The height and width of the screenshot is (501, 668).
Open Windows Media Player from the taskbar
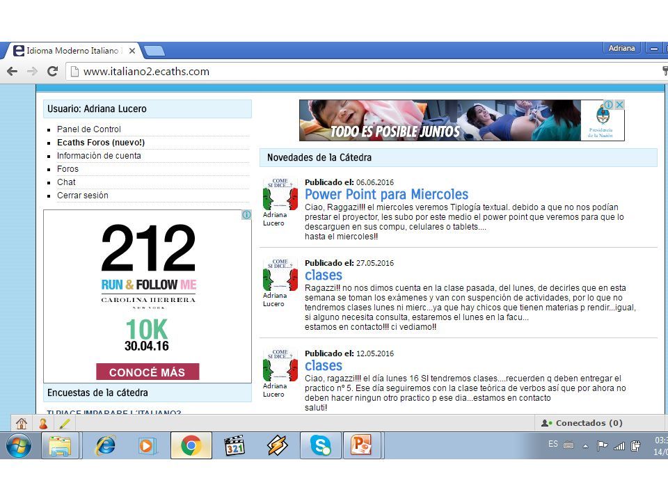point(147,445)
